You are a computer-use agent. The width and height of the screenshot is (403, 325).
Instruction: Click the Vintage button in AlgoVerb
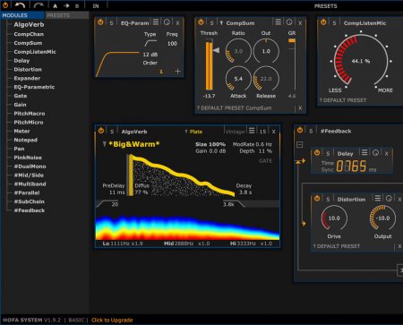click(235, 132)
